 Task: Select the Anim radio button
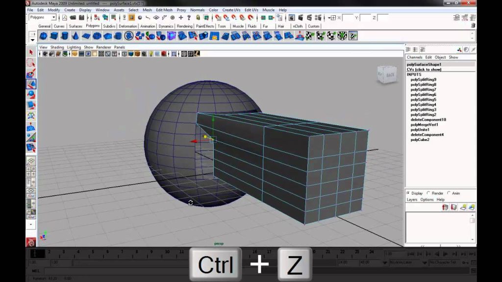tap(449, 193)
